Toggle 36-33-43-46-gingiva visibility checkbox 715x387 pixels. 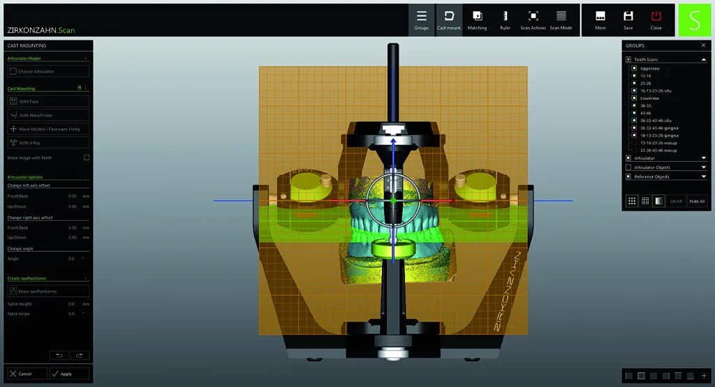(x=634, y=128)
